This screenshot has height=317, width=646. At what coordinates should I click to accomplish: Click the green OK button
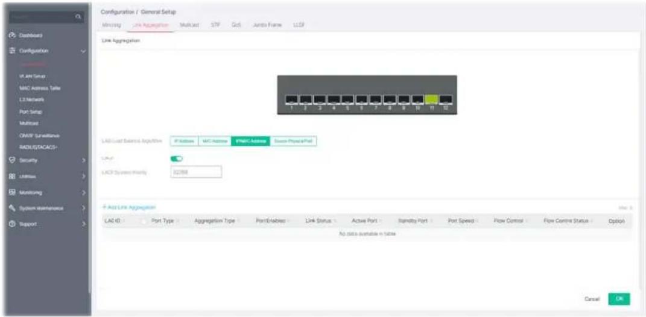pos(619,299)
